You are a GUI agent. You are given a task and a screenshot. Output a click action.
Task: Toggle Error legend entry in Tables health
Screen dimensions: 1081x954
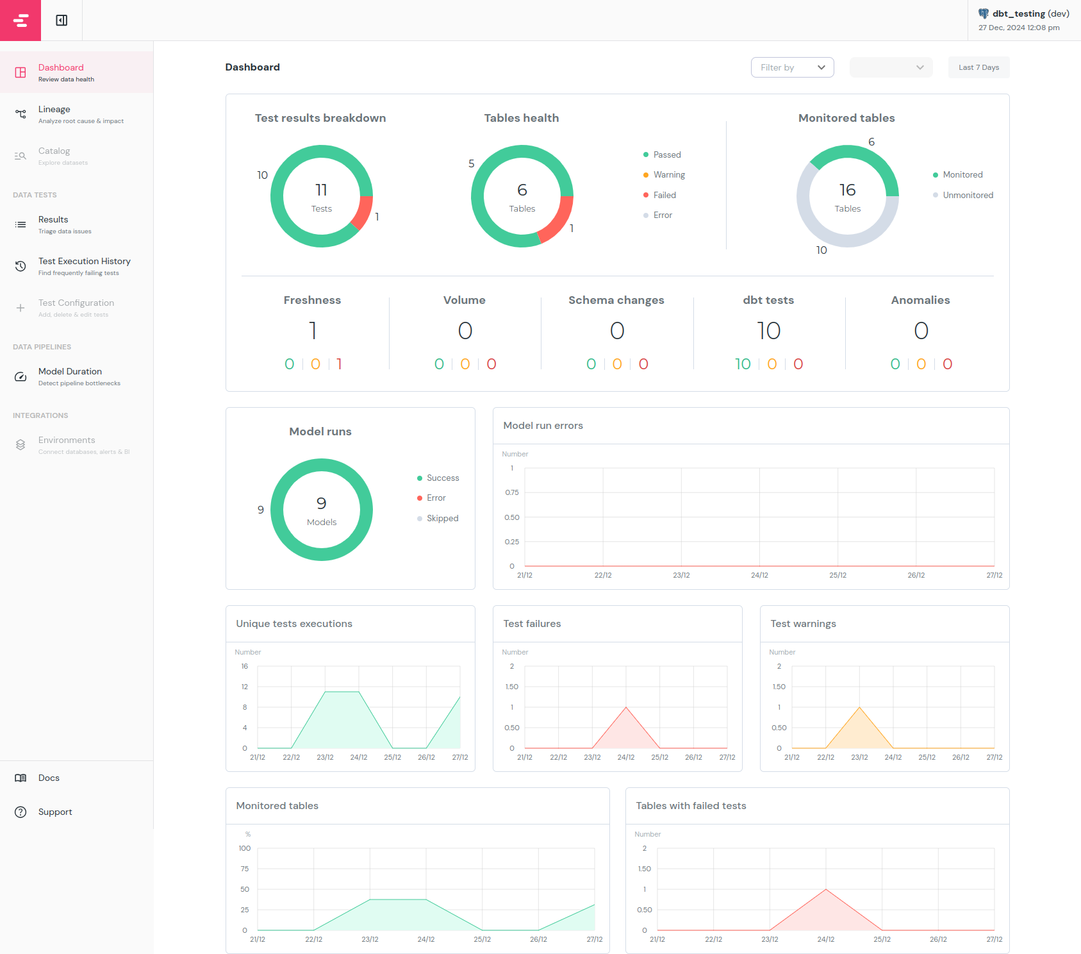[657, 215]
